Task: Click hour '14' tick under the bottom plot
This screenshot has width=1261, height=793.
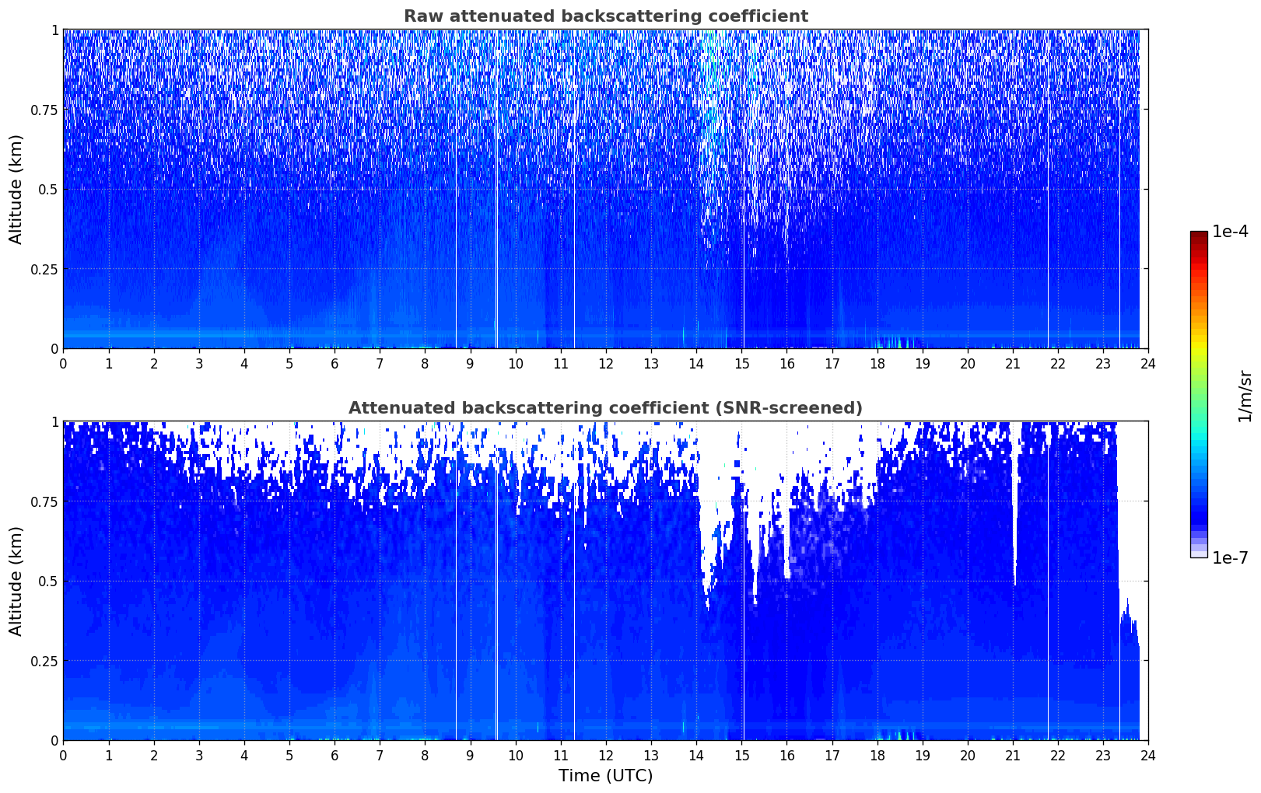Action: click(696, 755)
